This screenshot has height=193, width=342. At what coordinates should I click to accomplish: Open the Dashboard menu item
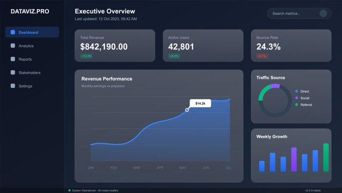click(32, 32)
